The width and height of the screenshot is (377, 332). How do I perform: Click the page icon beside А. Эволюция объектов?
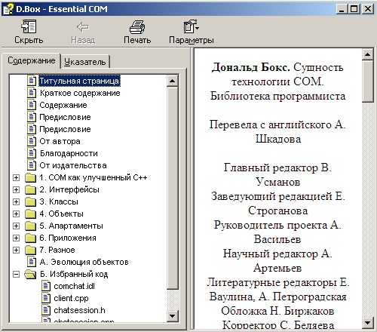(x=32, y=262)
